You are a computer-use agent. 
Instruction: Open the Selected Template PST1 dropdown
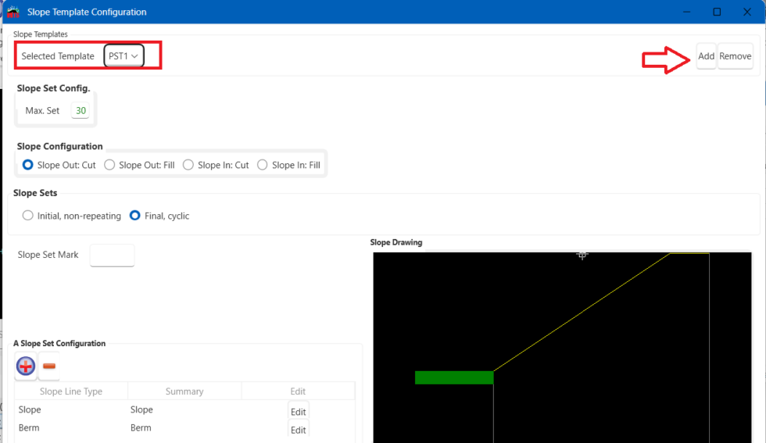click(123, 56)
